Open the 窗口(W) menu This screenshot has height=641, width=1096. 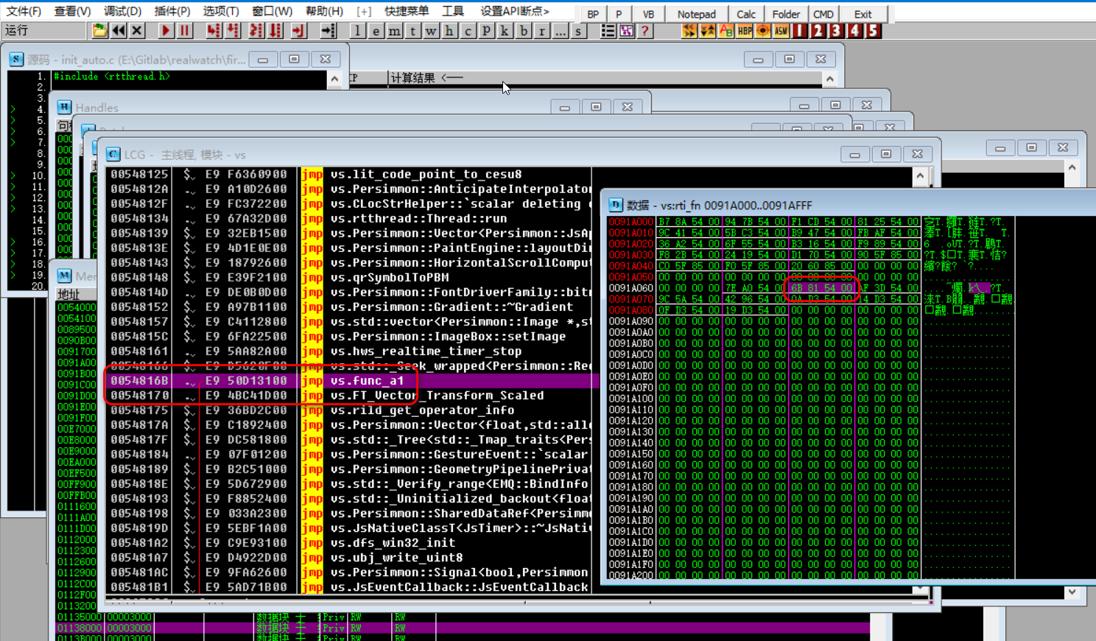tap(272, 11)
